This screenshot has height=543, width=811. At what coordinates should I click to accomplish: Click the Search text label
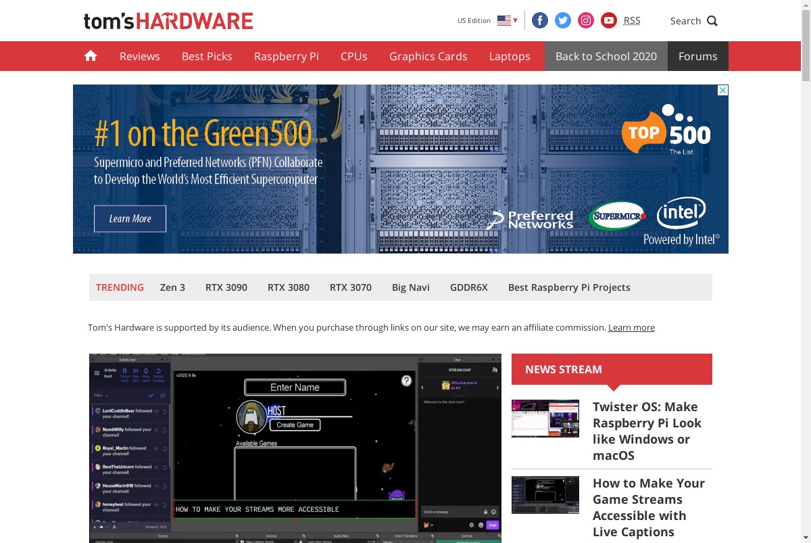click(x=685, y=21)
